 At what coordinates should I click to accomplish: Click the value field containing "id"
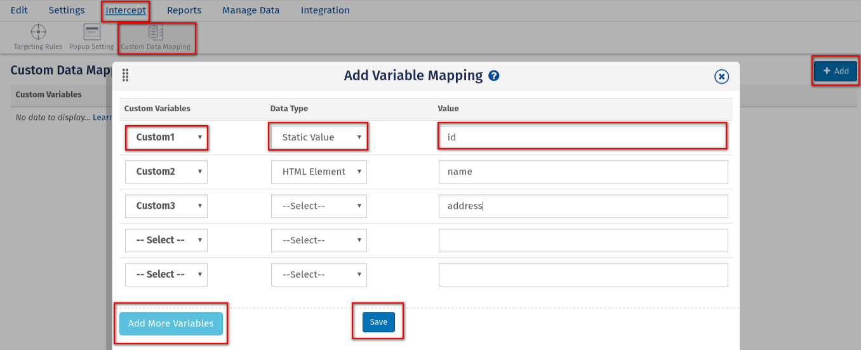pos(583,137)
